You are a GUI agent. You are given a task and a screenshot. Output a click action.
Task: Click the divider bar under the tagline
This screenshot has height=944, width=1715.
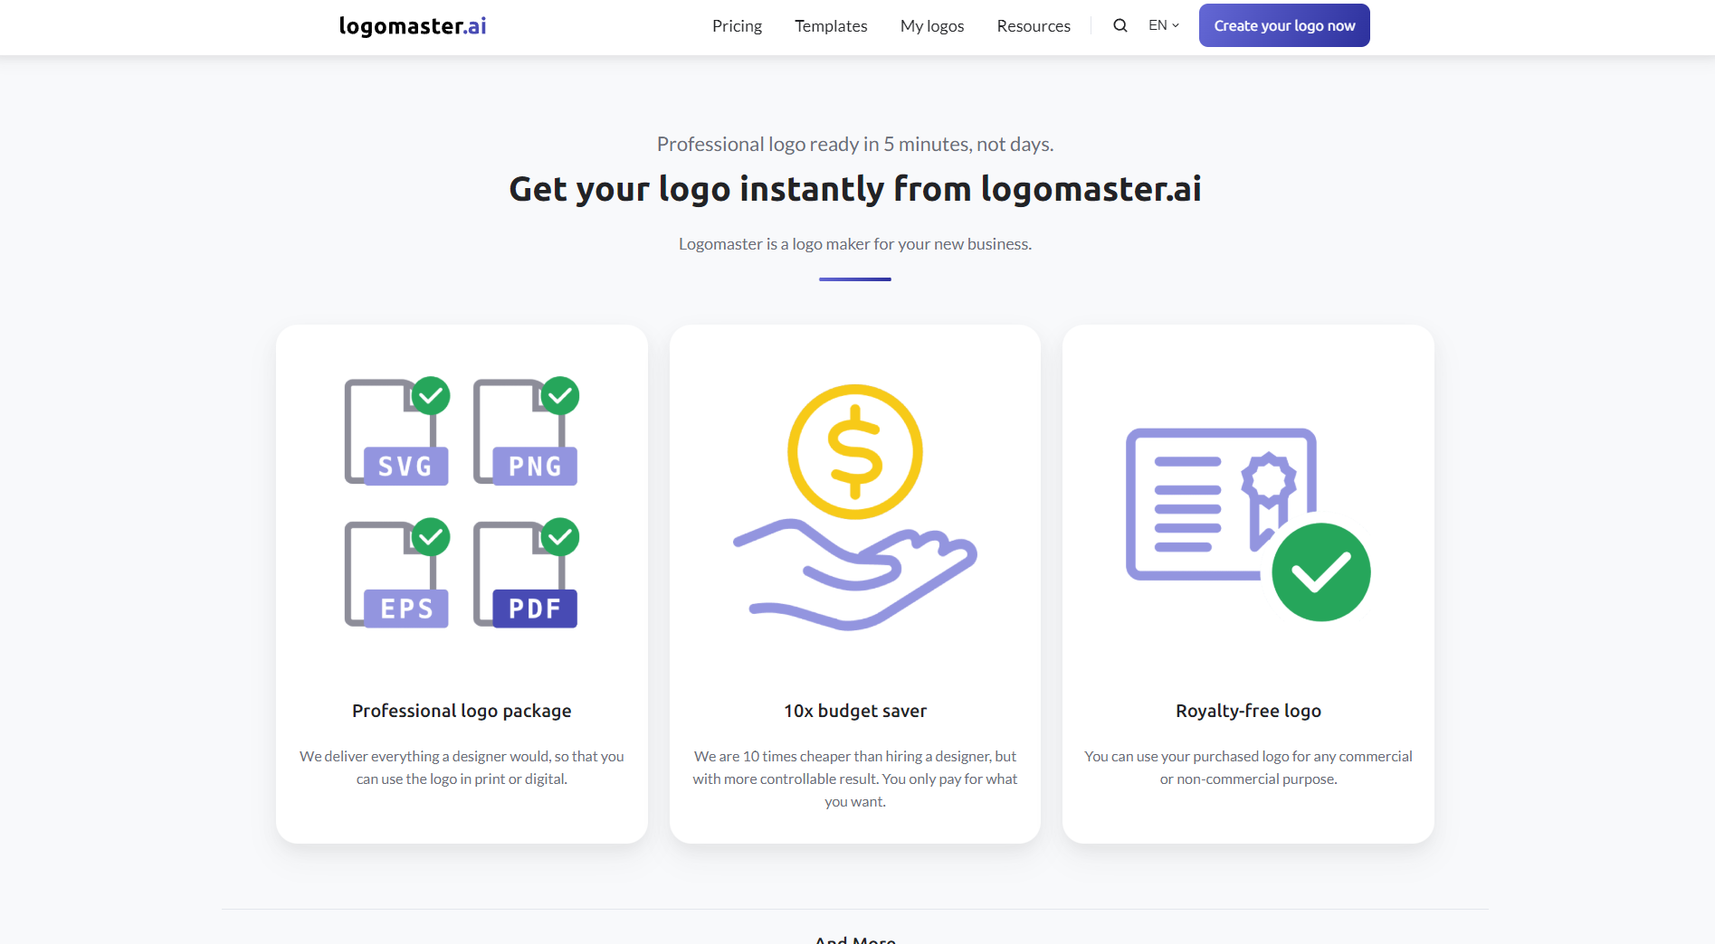tap(853, 279)
